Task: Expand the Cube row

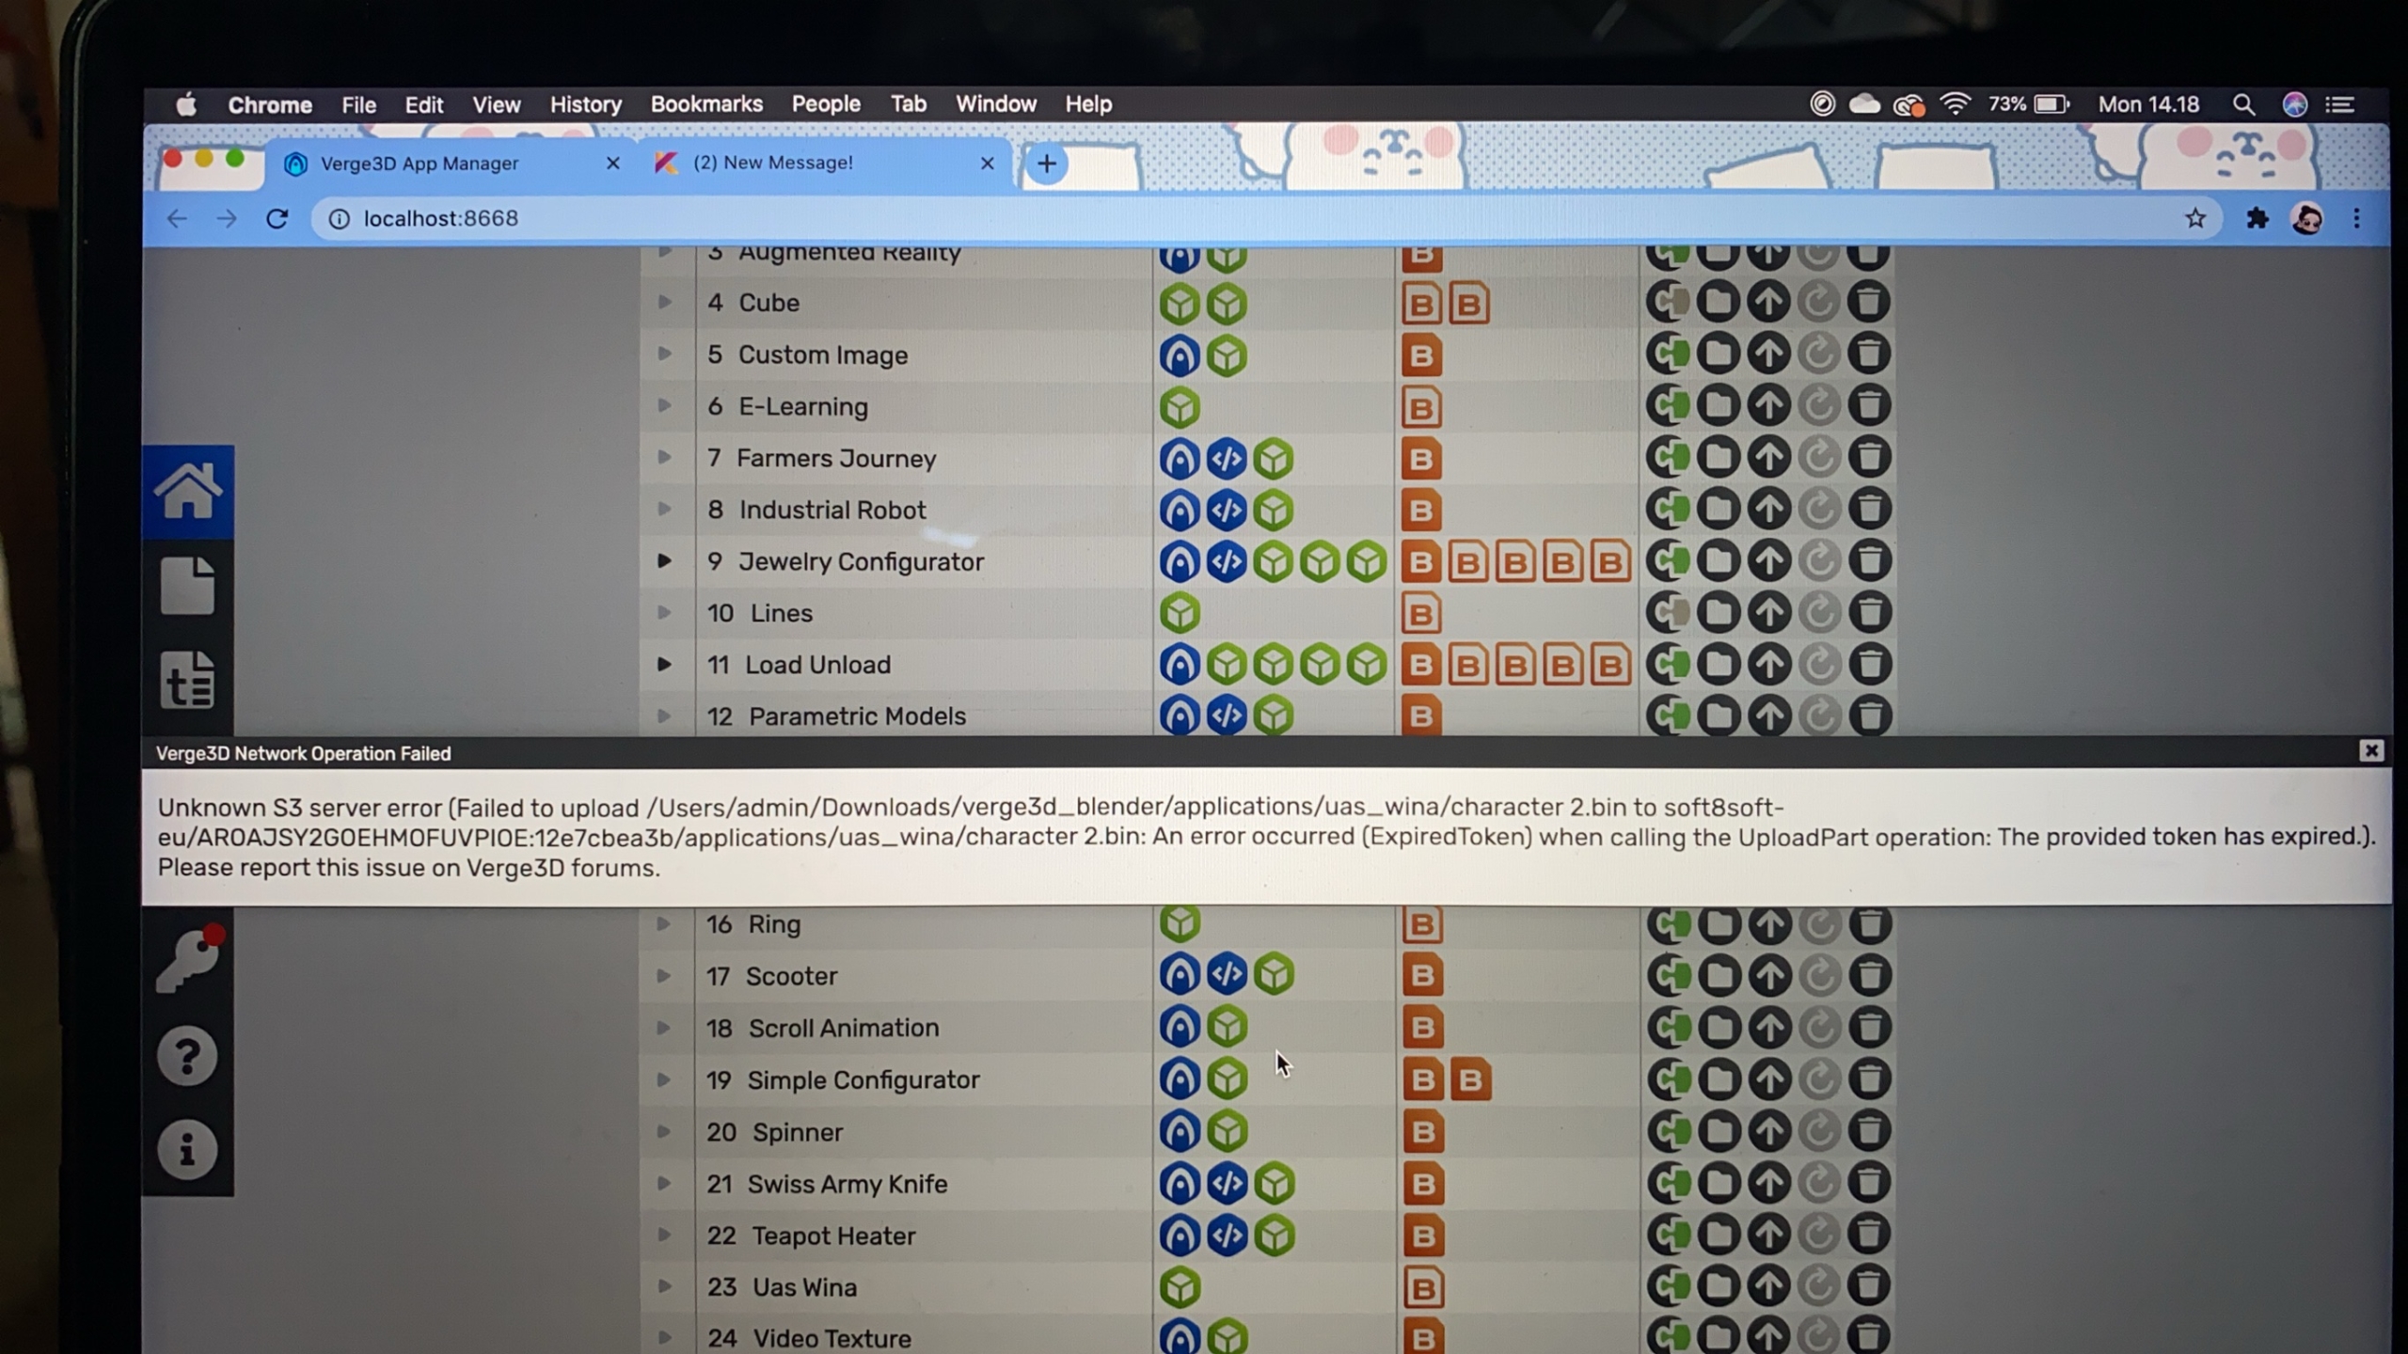Action: click(664, 302)
